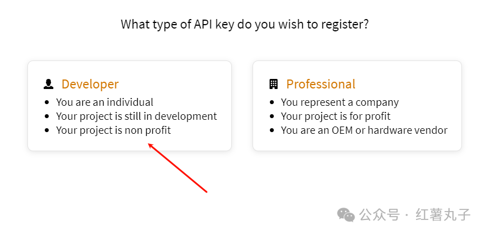The height and width of the screenshot is (234, 486).
Task: Click "Your project is for profit" line
Action: tap(336, 116)
